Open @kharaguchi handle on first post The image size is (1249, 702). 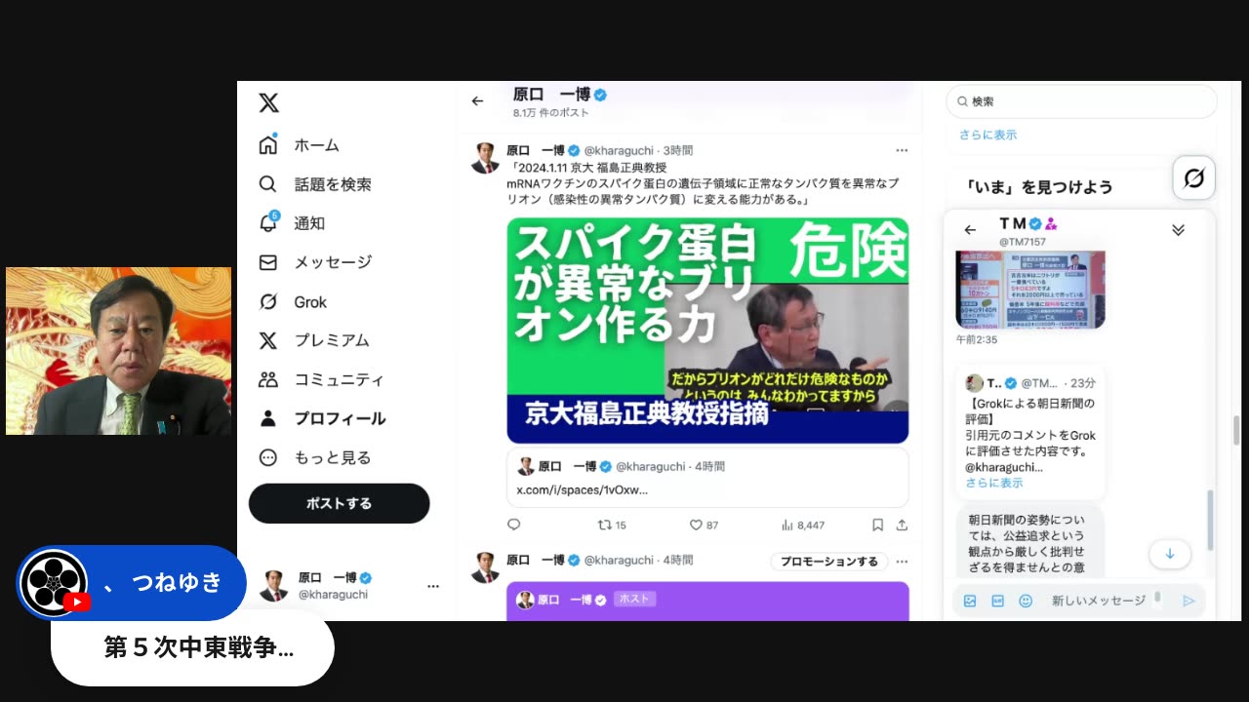[x=619, y=150]
